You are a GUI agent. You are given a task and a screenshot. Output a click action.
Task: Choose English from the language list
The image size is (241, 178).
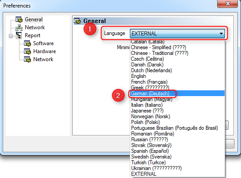tap(177, 76)
